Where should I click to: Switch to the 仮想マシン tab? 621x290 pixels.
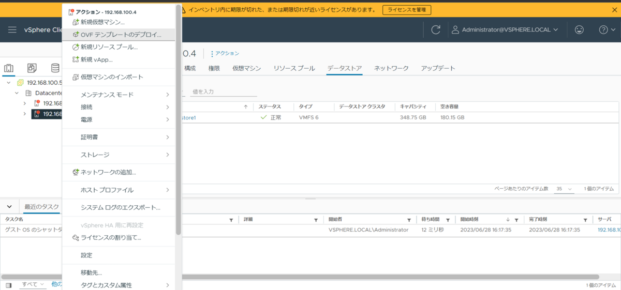pos(247,68)
